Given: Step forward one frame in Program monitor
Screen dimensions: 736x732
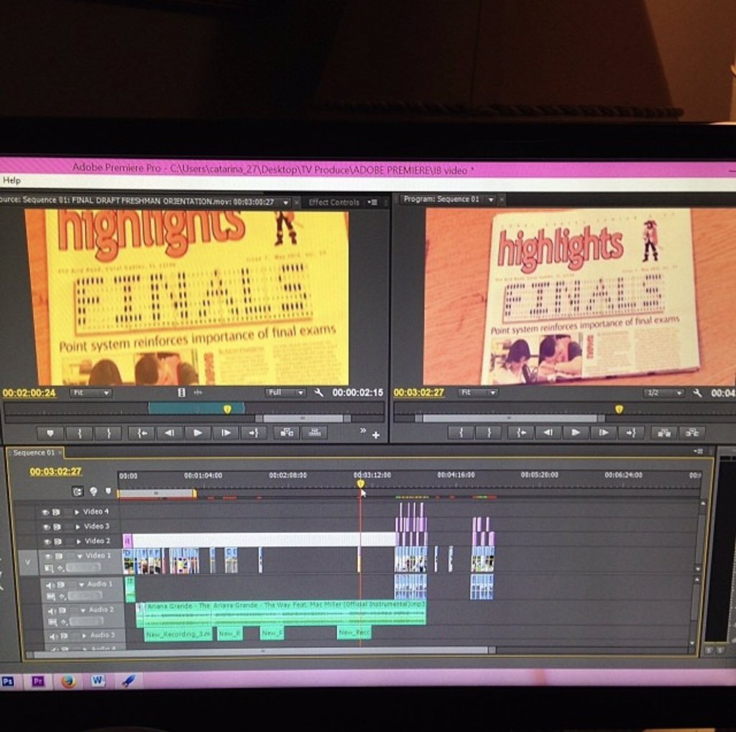Looking at the screenshot, I should [603, 433].
